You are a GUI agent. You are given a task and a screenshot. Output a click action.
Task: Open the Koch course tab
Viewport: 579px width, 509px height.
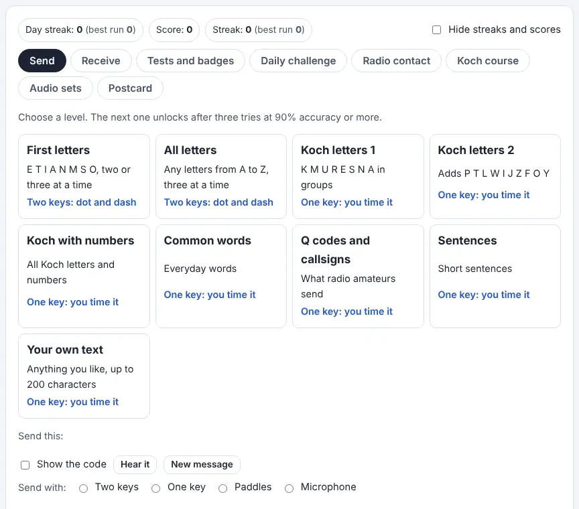[488, 60]
